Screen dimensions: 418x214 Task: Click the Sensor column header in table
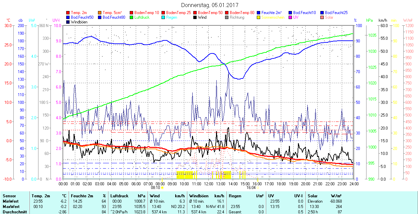click(x=9, y=196)
